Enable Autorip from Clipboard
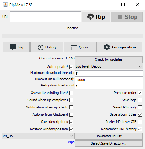The width and height of the screenshot is (145, 149). click(71, 114)
